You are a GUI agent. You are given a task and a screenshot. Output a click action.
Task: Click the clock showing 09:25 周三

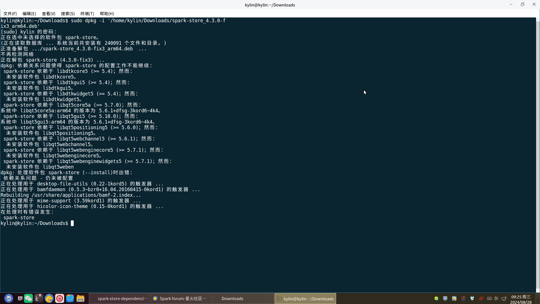[521, 297]
